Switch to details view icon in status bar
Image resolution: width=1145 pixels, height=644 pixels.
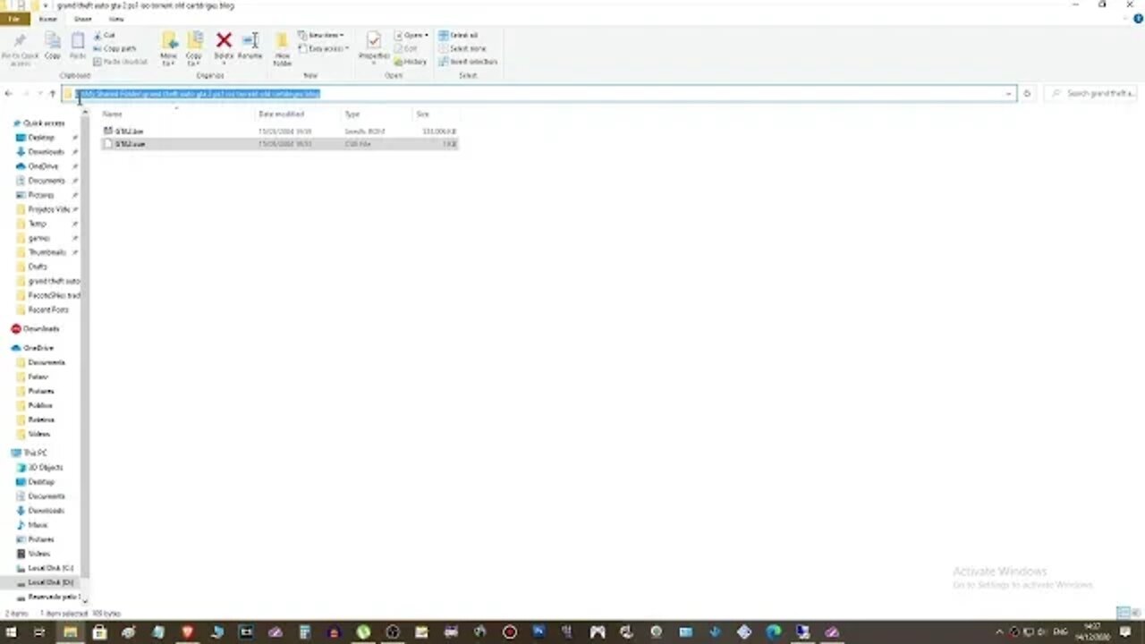(1122, 613)
